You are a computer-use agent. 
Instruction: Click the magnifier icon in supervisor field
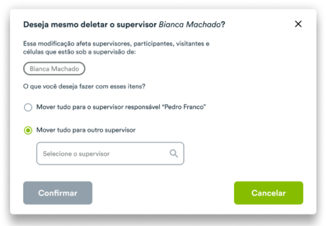point(174,153)
